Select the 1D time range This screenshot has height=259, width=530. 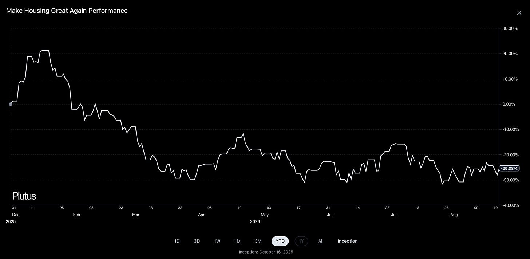click(177, 241)
